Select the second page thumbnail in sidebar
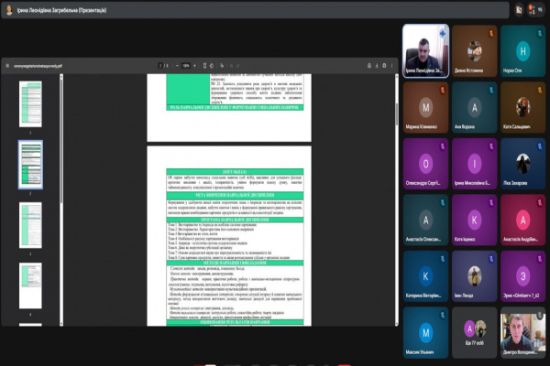Screen dimensions: 550x366 (30, 159)
